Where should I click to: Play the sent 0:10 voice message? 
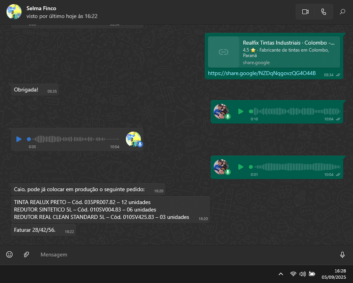241,111
